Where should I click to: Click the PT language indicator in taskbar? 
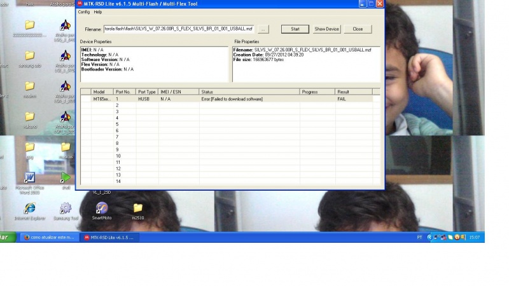point(419,237)
